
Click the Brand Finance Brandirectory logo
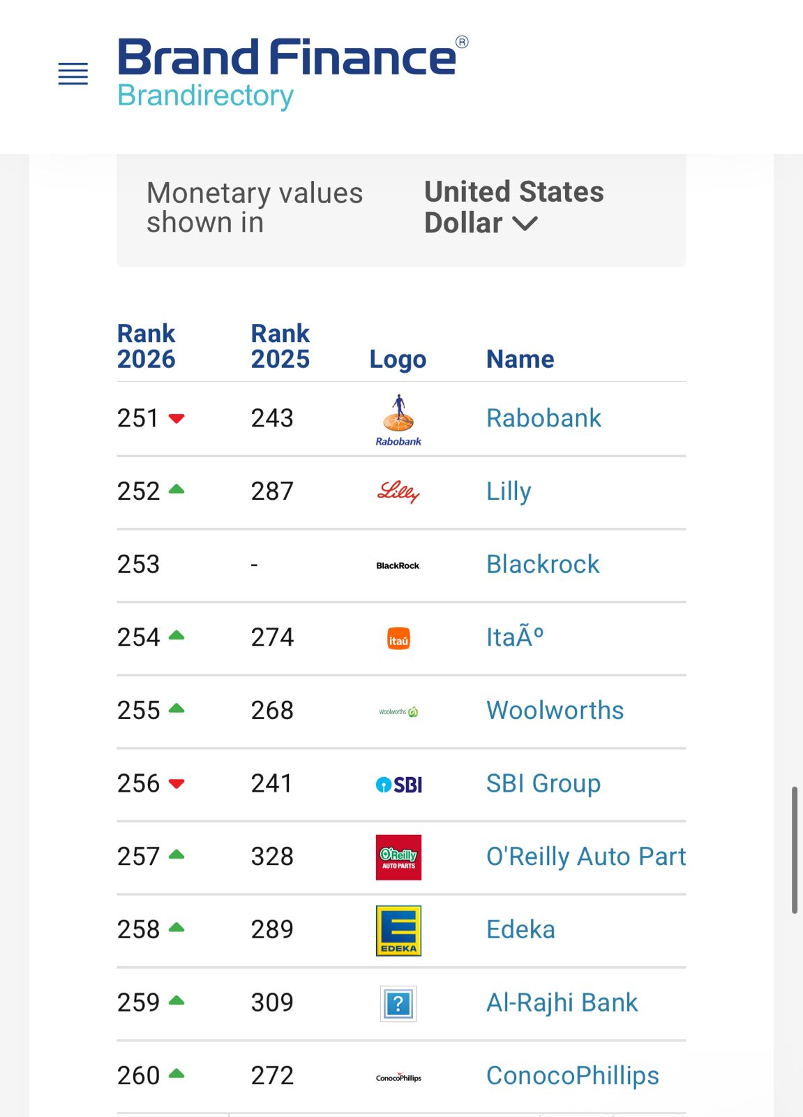coord(292,73)
